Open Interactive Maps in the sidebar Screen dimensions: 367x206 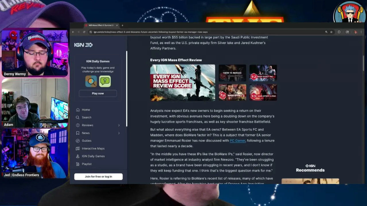pyautogui.click(x=93, y=148)
